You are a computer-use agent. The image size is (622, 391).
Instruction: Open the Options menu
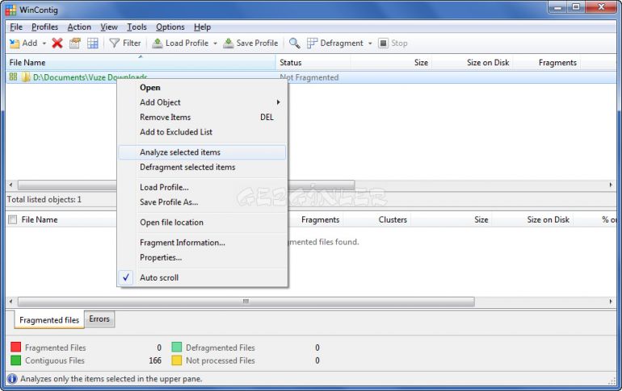point(170,27)
